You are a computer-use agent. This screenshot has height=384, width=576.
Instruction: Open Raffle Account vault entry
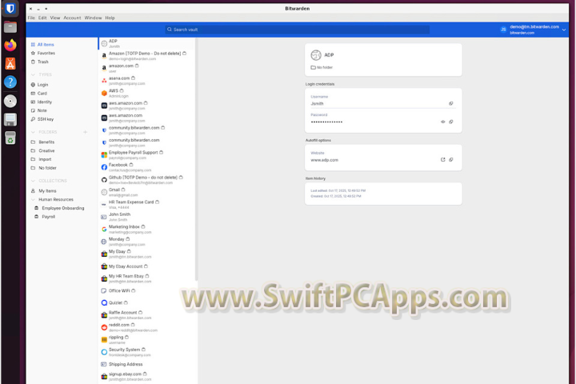pyautogui.click(x=147, y=315)
